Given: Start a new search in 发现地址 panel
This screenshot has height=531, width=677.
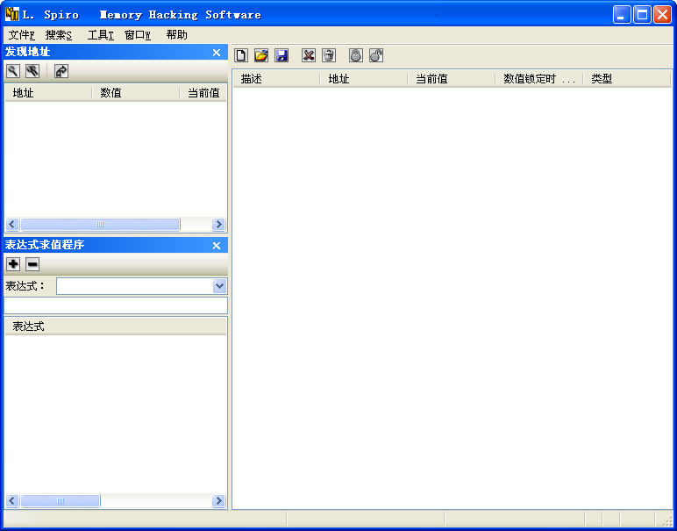Looking at the screenshot, I should click(13, 71).
